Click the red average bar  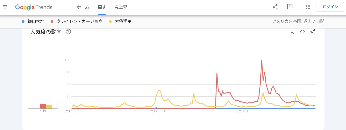click(x=43, y=106)
